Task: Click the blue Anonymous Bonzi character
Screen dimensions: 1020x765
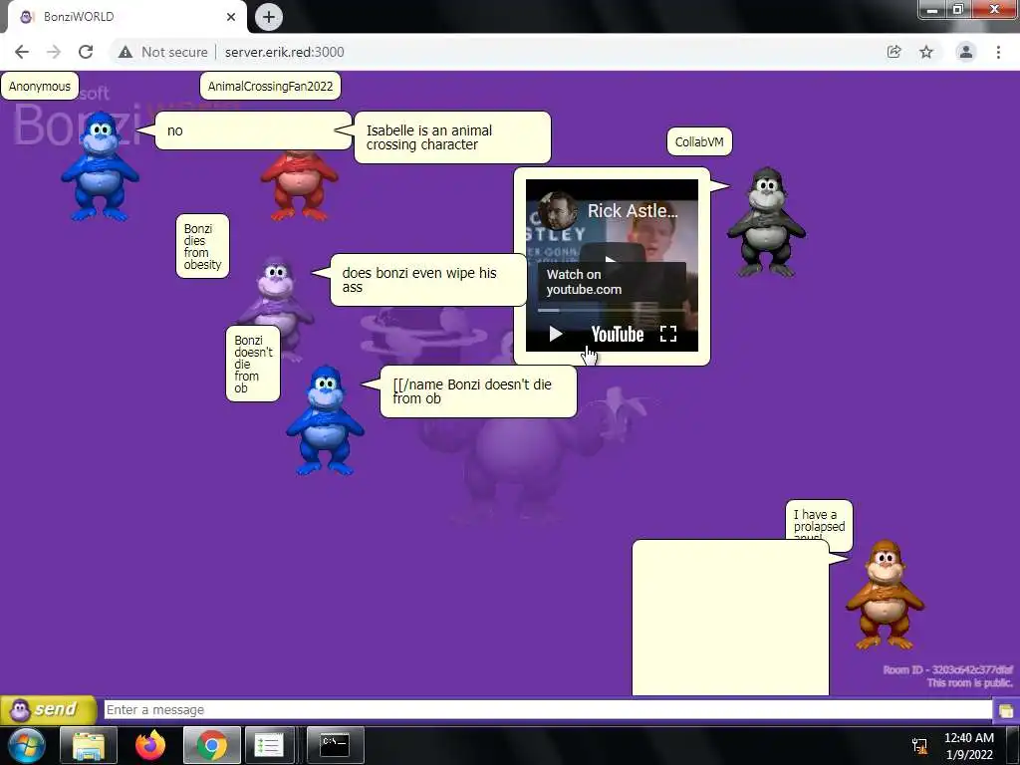Action: pyautogui.click(x=100, y=167)
